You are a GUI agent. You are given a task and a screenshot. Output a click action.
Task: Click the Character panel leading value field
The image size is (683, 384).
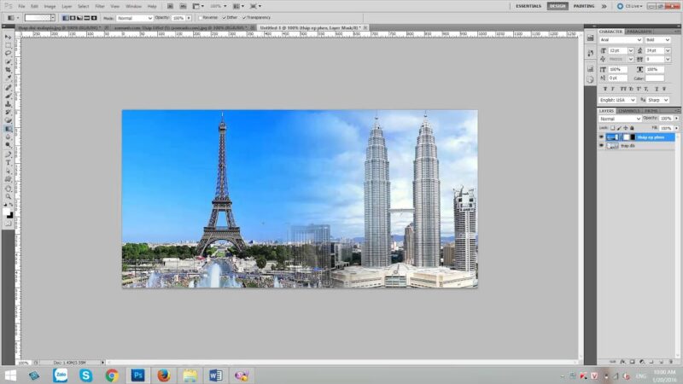coord(654,51)
